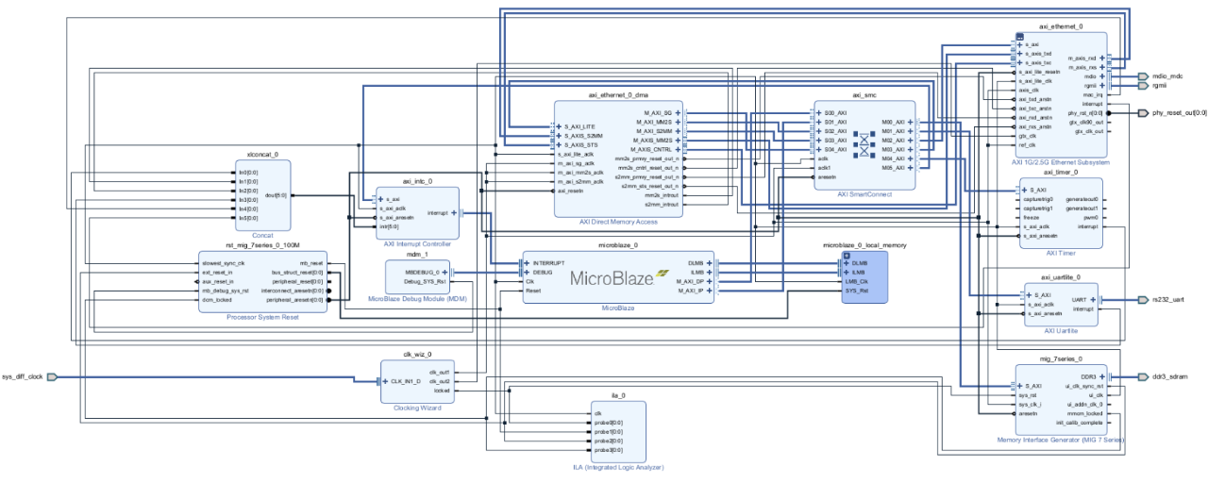Select the ddr3_sdram output port symbol
The height and width of the screenshot is (483, 1208).
pos(1143,375)
